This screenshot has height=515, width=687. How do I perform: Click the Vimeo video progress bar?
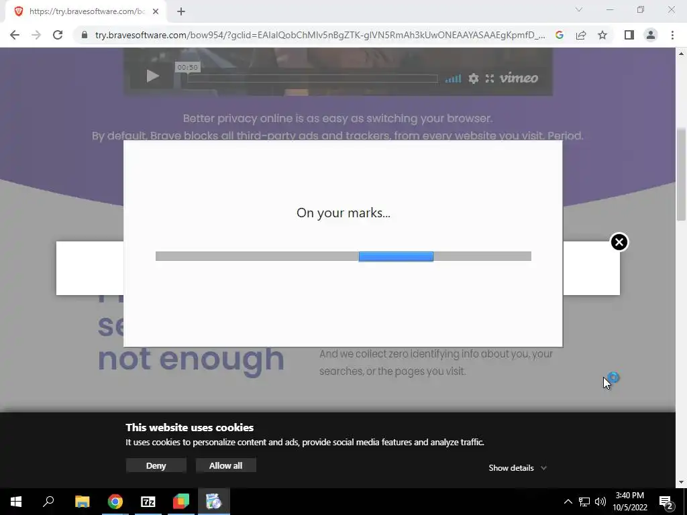coord(313,78)
